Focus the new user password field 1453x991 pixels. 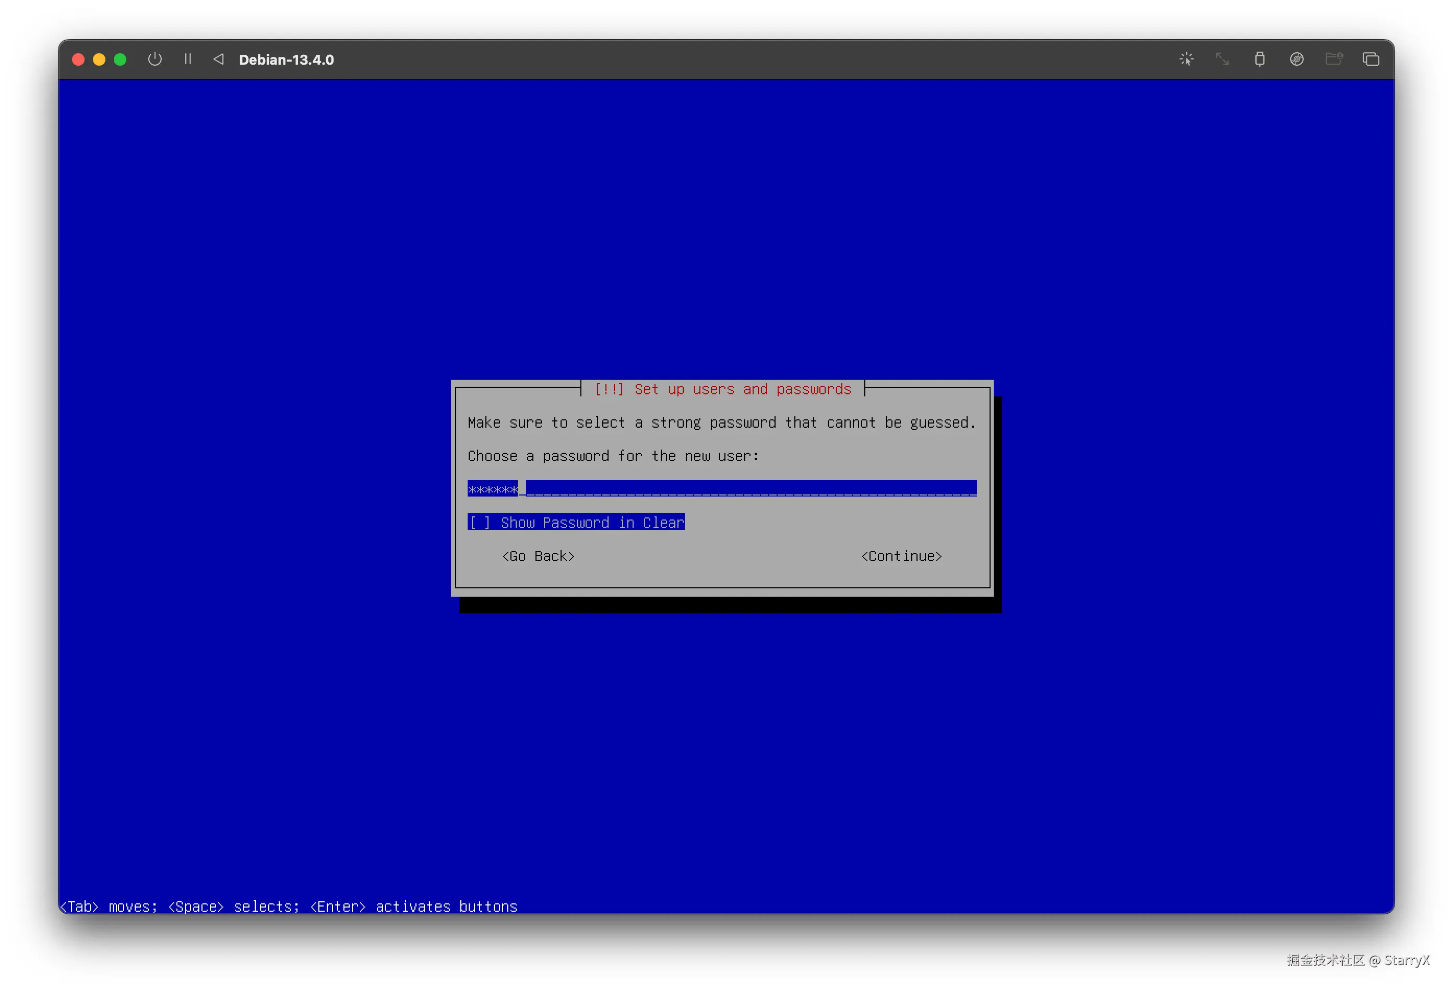(721, 489)
